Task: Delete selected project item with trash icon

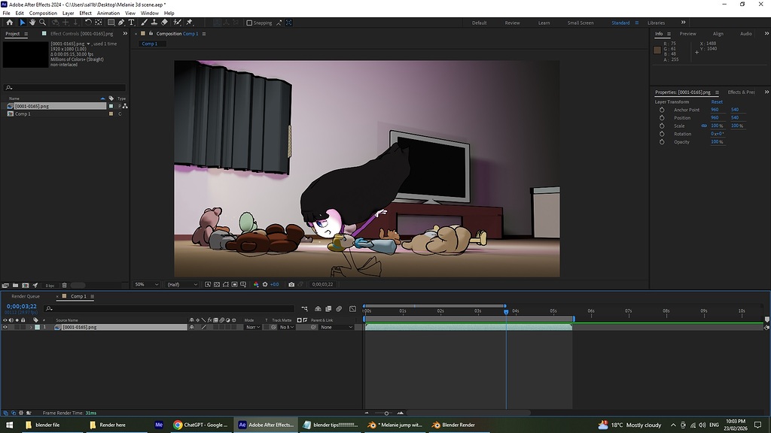Action: click(x=65, y=285)
